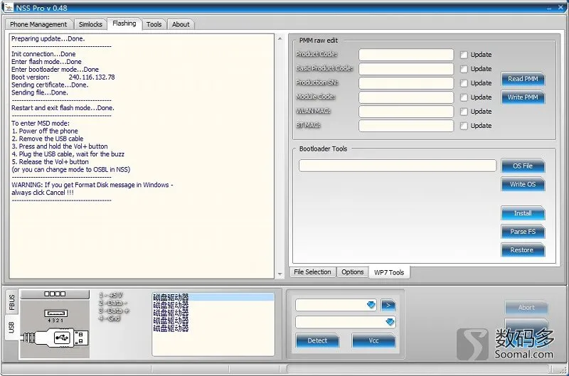Click the USB plug diagram icon
Image resolution: width=569 pixels, height=376 pixels.
(x=55, y=338)
